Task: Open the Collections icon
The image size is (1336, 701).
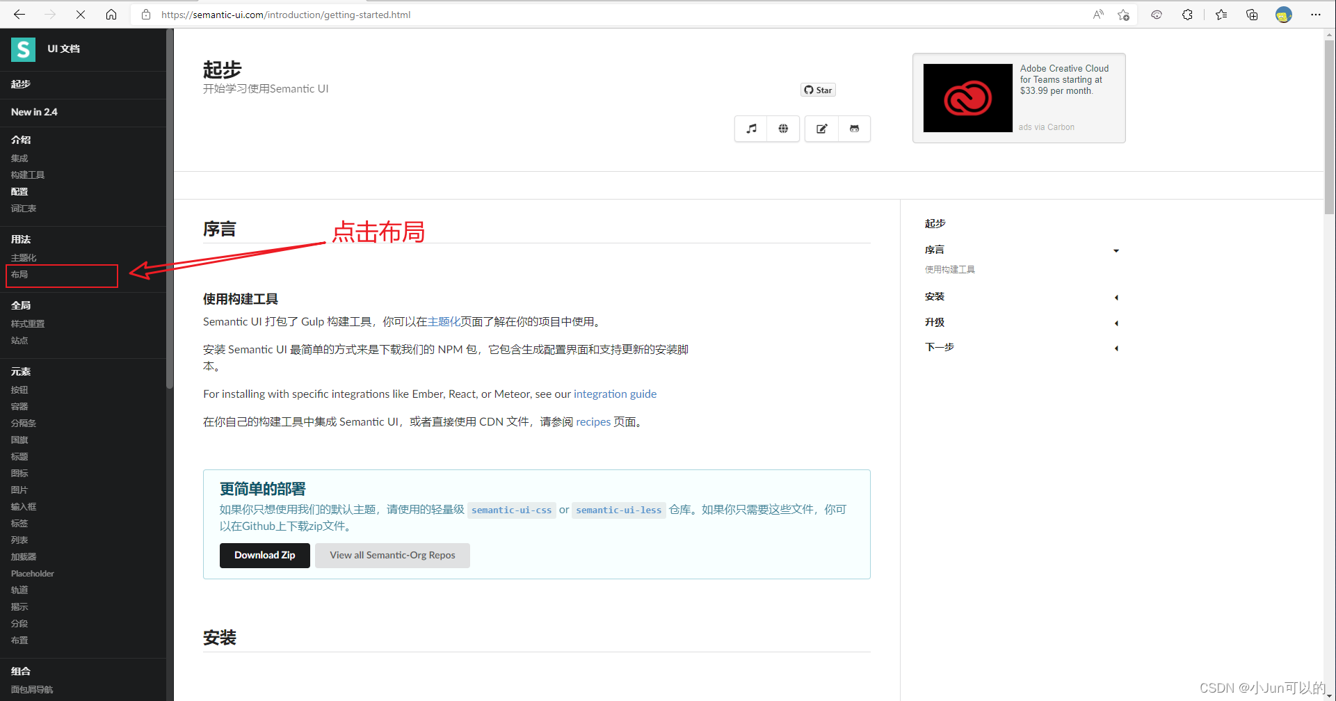Action: pyautogui.click(x=1252, y=15)
